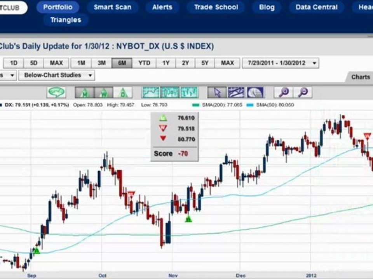The height and width of the screenshot is (279, 373).
Task: Select the 6M range button
Action: click(122, 63)
